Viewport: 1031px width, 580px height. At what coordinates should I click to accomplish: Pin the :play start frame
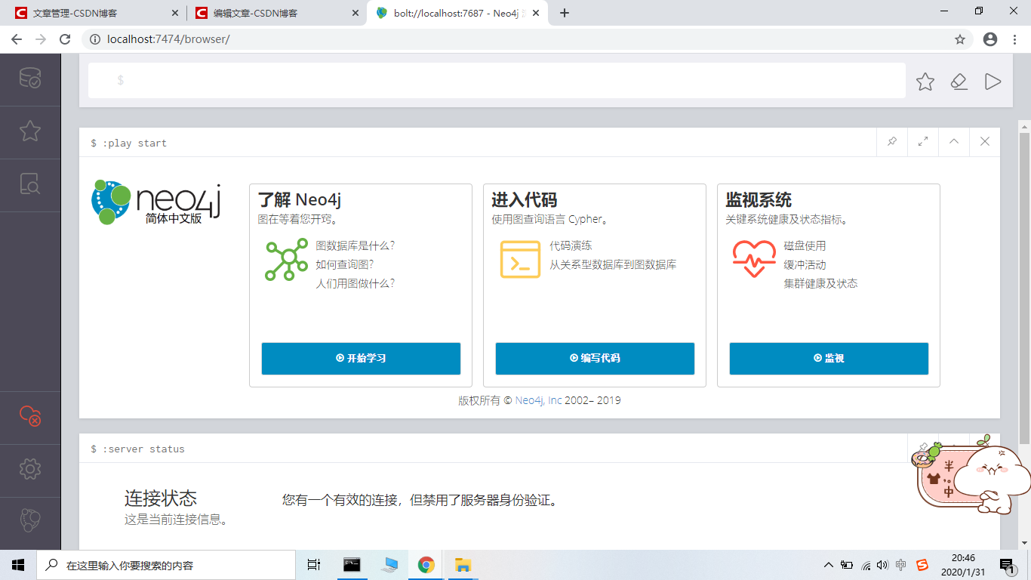pos(892,142)
